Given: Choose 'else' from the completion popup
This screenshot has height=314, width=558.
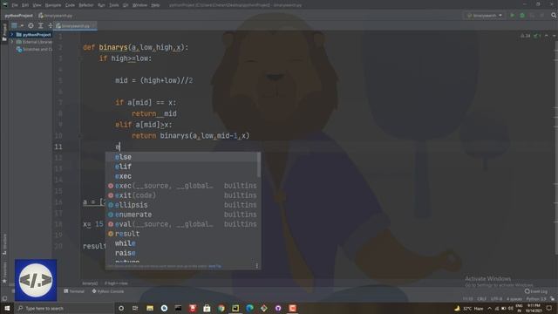Looking at the screenshot, I should pyautogui.click(x=183, y=157).
